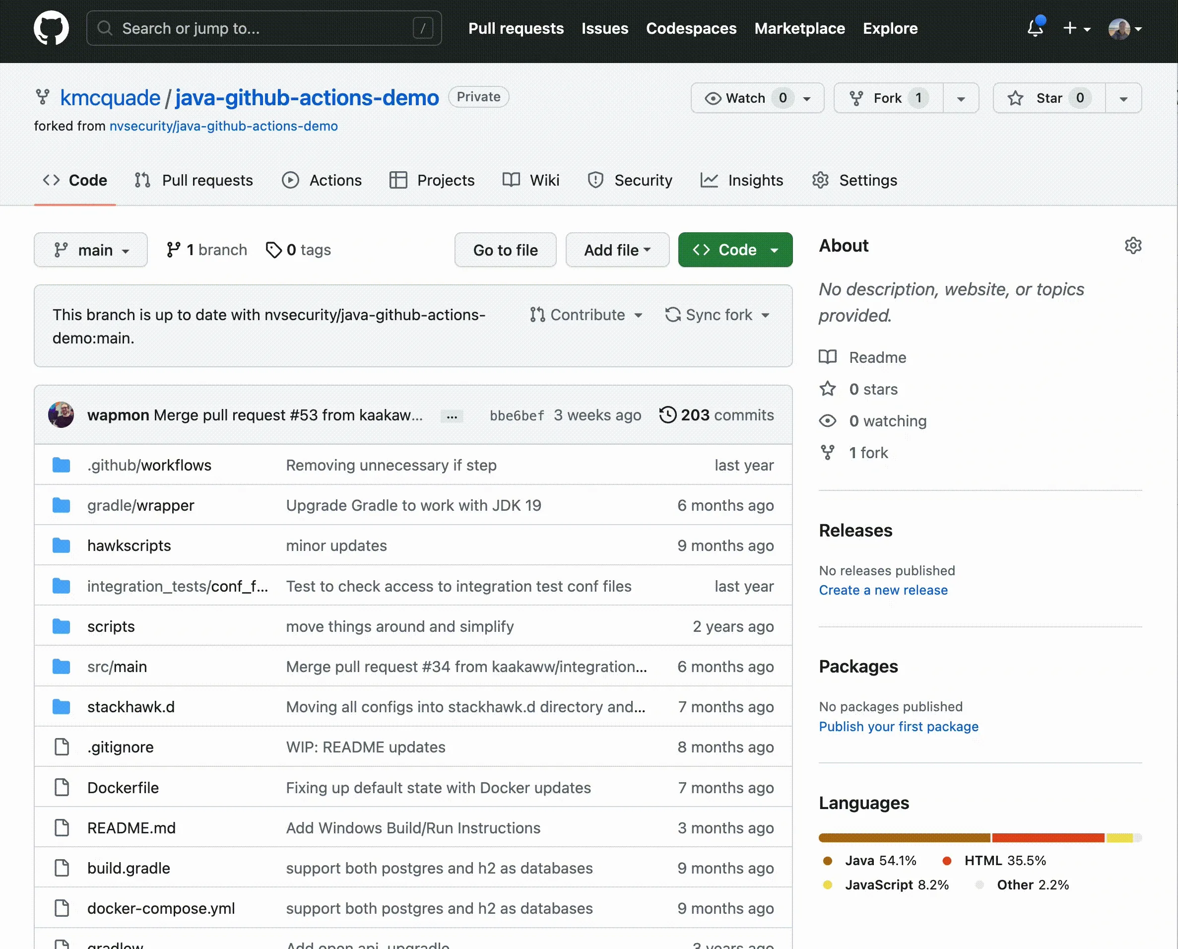Click the branch icon beside 1 branch
Screen dimensions: 1178x949
(174, 250)
